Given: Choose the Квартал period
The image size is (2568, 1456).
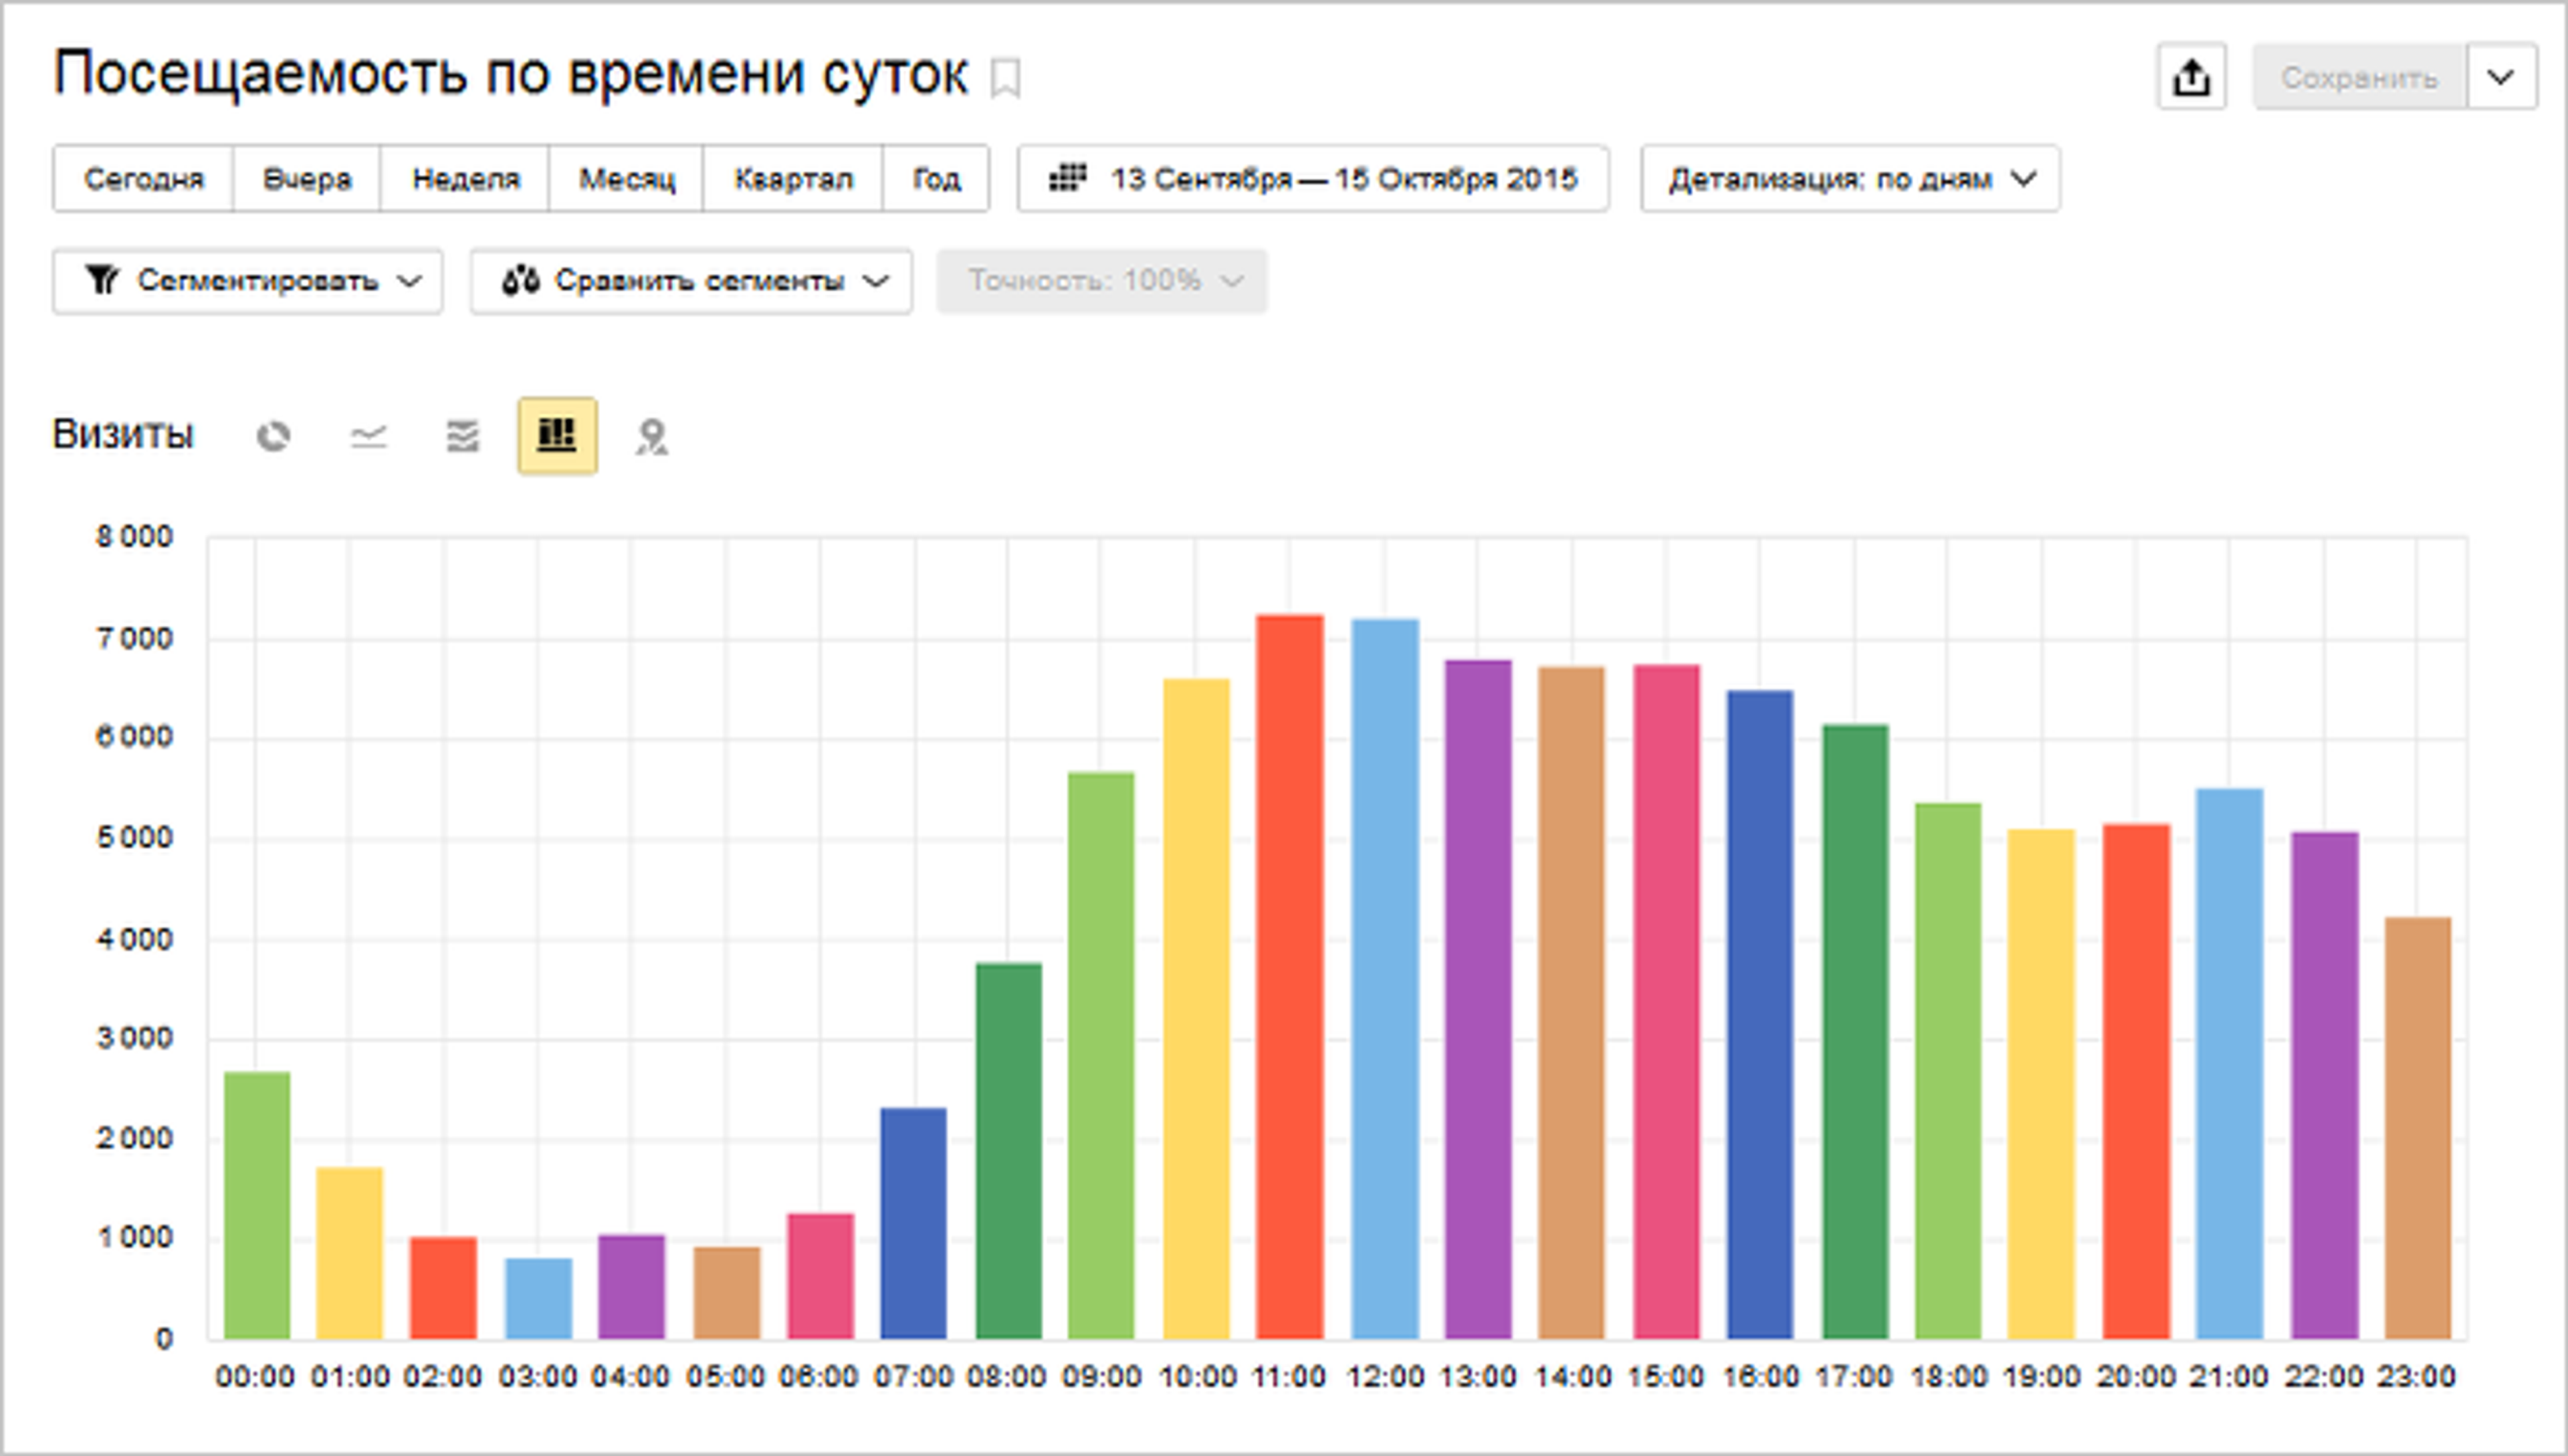Looking at the screenshot, I should pyautogui.click(x=792, y=179).
